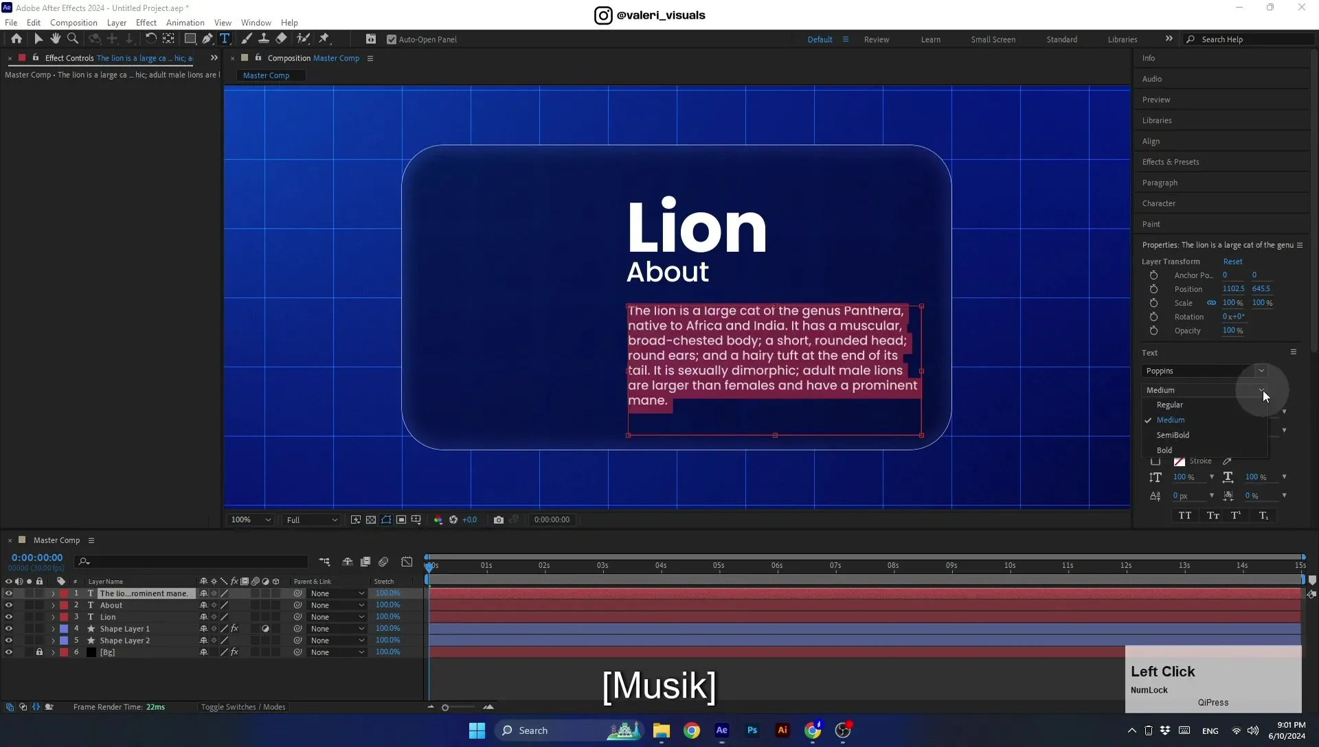Choose Bold font style option
This screenshot has height=747, width=1319.
[1164, 450]
